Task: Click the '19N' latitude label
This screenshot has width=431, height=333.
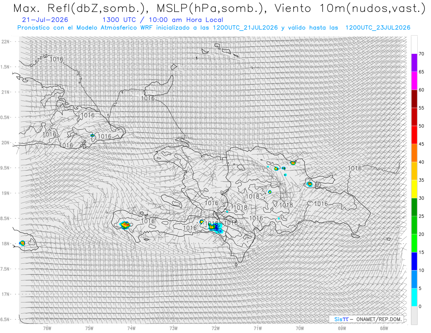Action: click(x=6, y=193)
